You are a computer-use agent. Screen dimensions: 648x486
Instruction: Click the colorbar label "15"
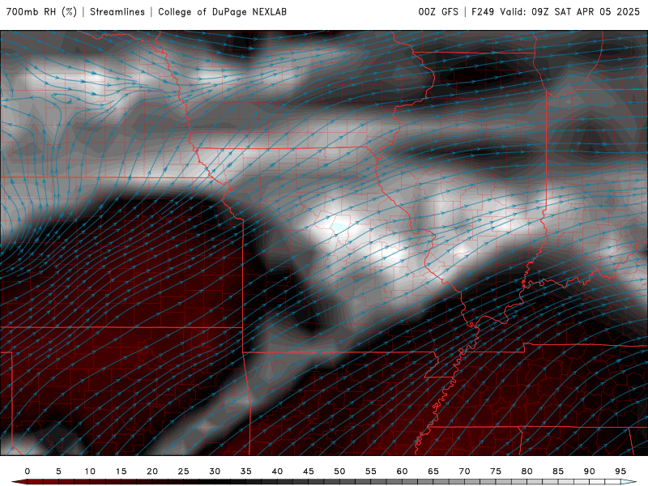click(x=121, y=471)
